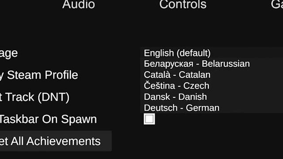The image size is (283, 159).
Task: Enable the white checkbox below language list
Action: pyautogui.click(x=149, y=119)
